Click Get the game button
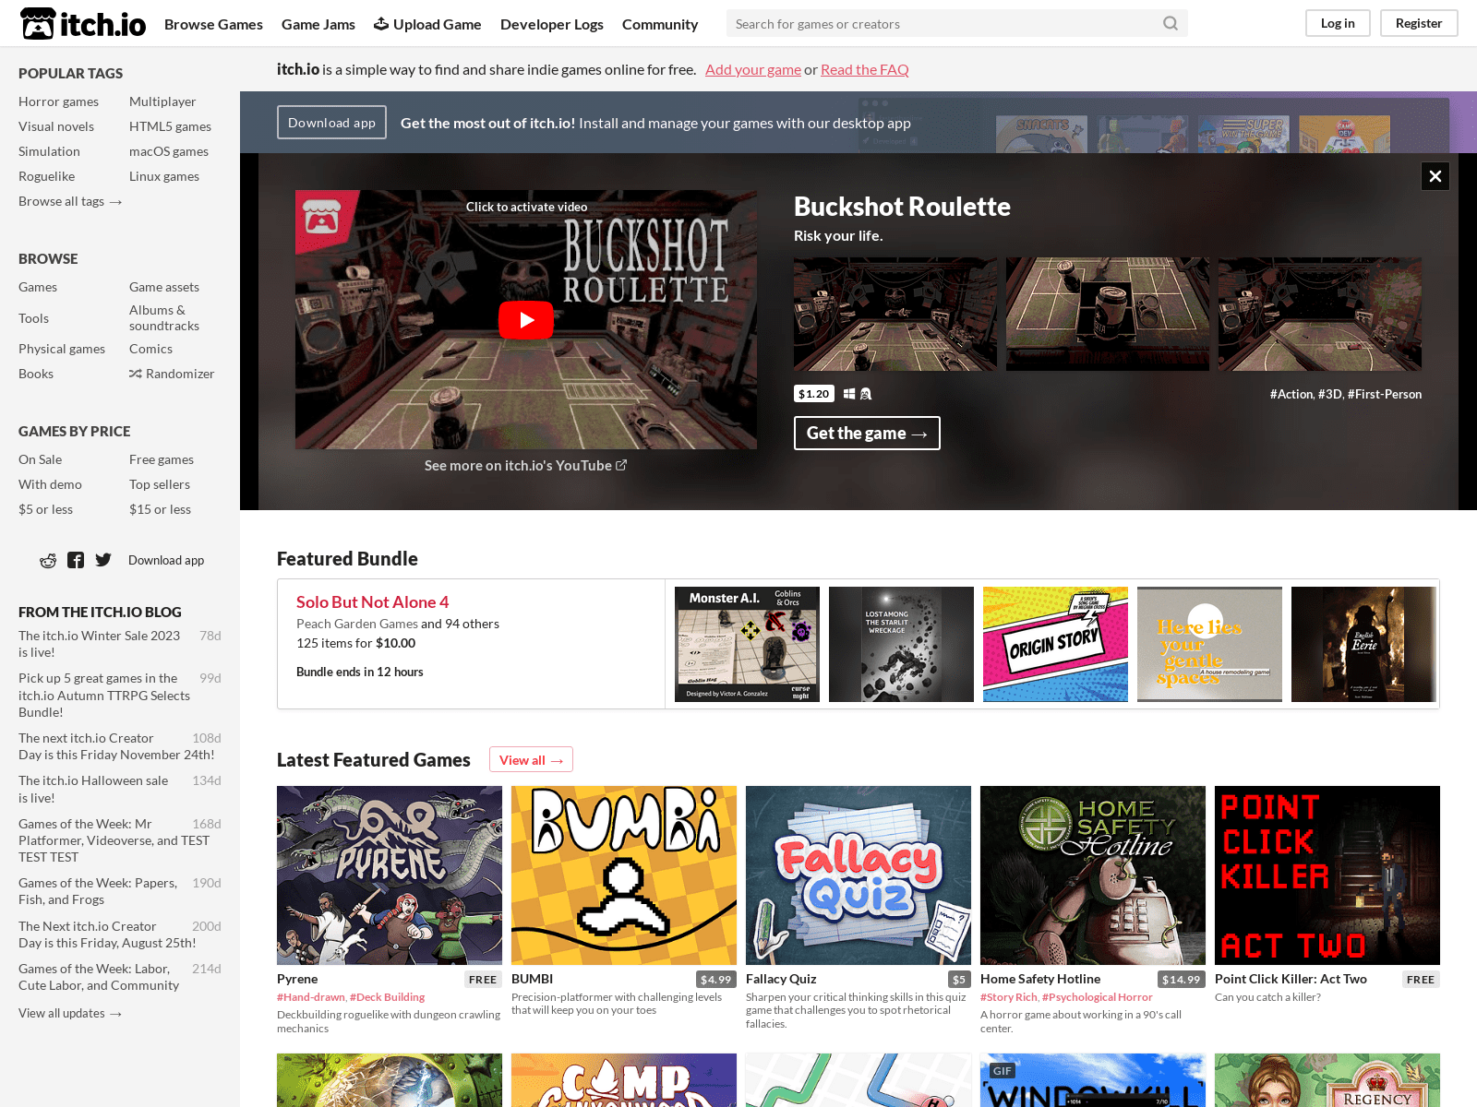The height and width of the screenshot is (1107, 1477). tap(867, 434)
